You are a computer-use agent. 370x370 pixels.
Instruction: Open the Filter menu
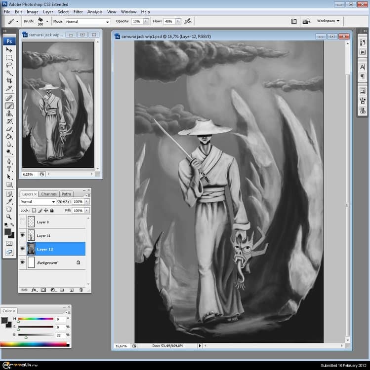tap(78, 11)
